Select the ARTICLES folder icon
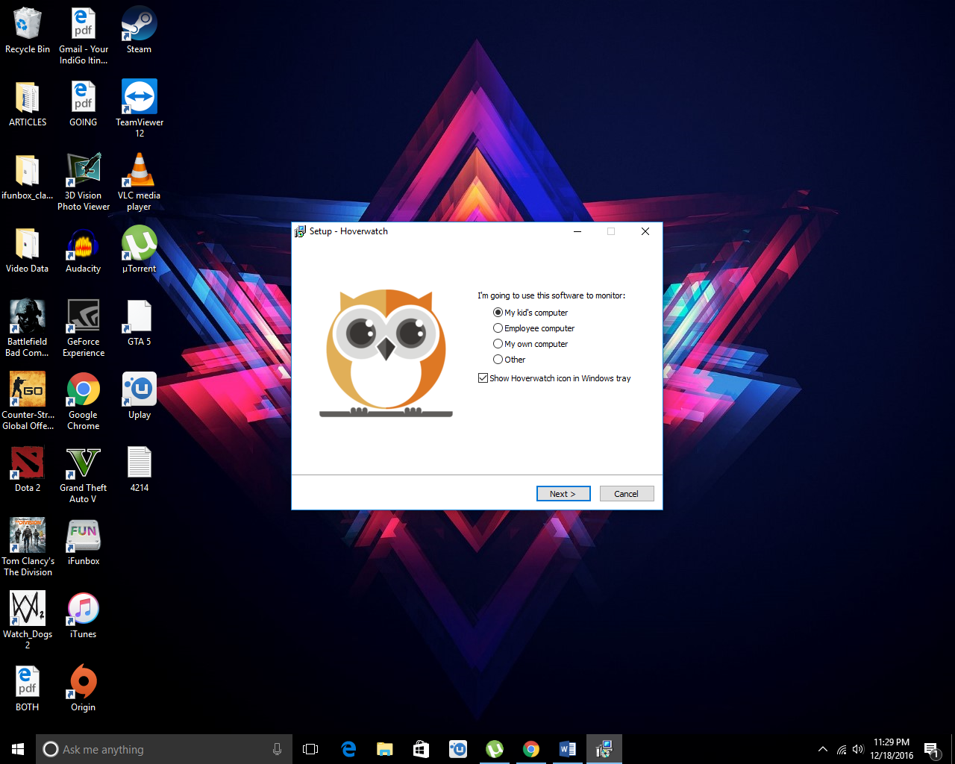955x764 pixels. pyautogui.click(x=28, y=104)
